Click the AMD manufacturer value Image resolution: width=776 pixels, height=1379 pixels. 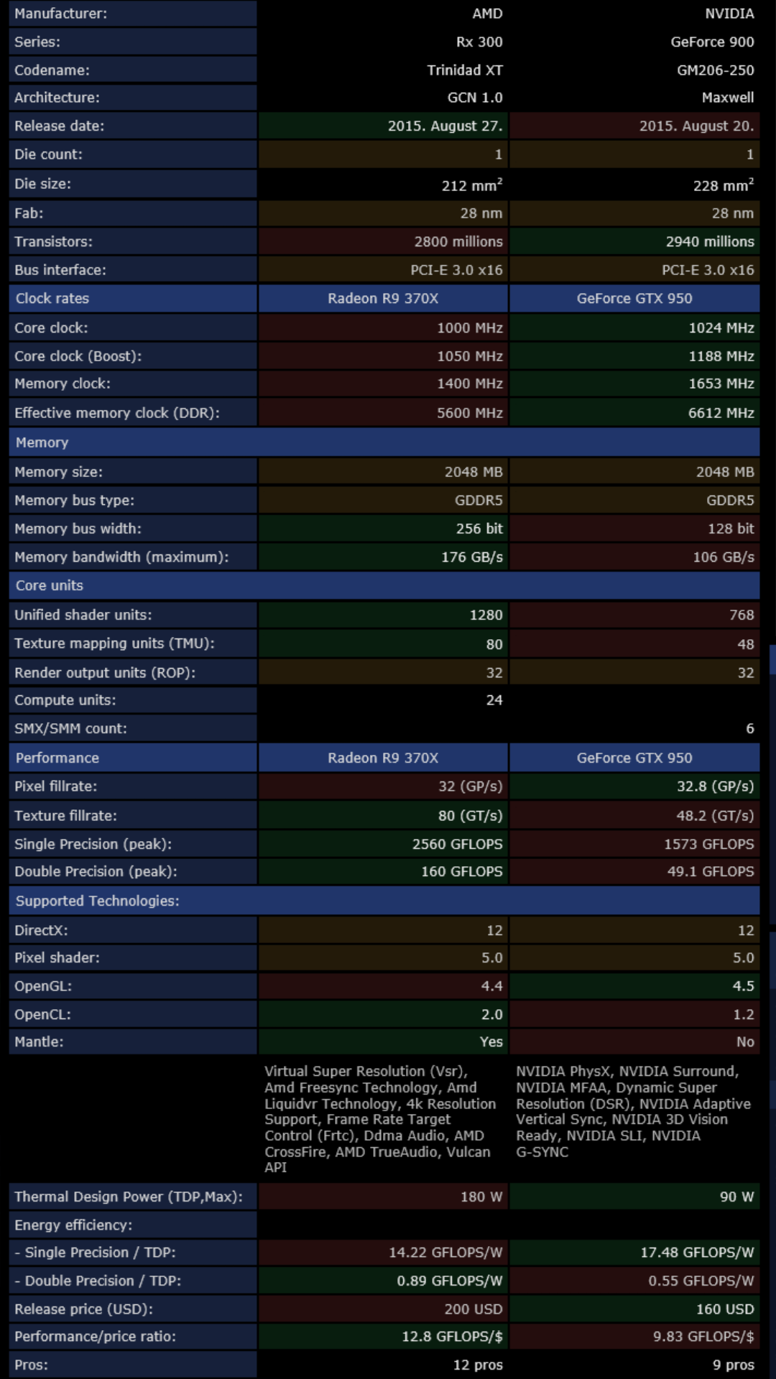click(487, 14)
